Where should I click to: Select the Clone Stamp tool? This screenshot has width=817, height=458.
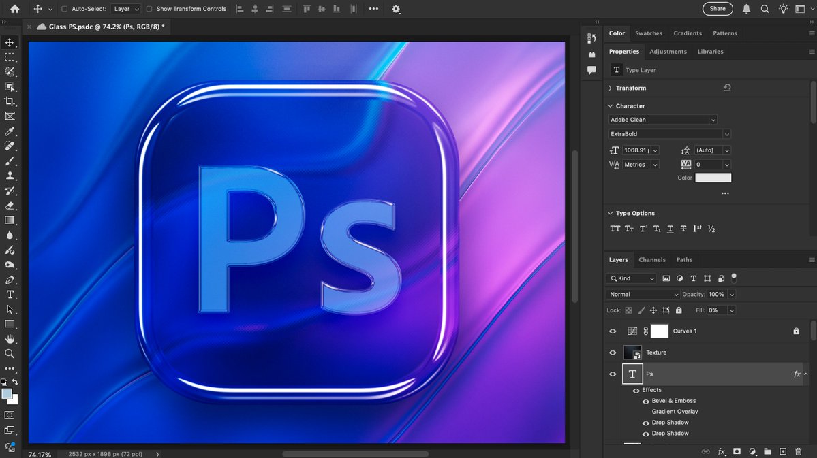point(10,176)
